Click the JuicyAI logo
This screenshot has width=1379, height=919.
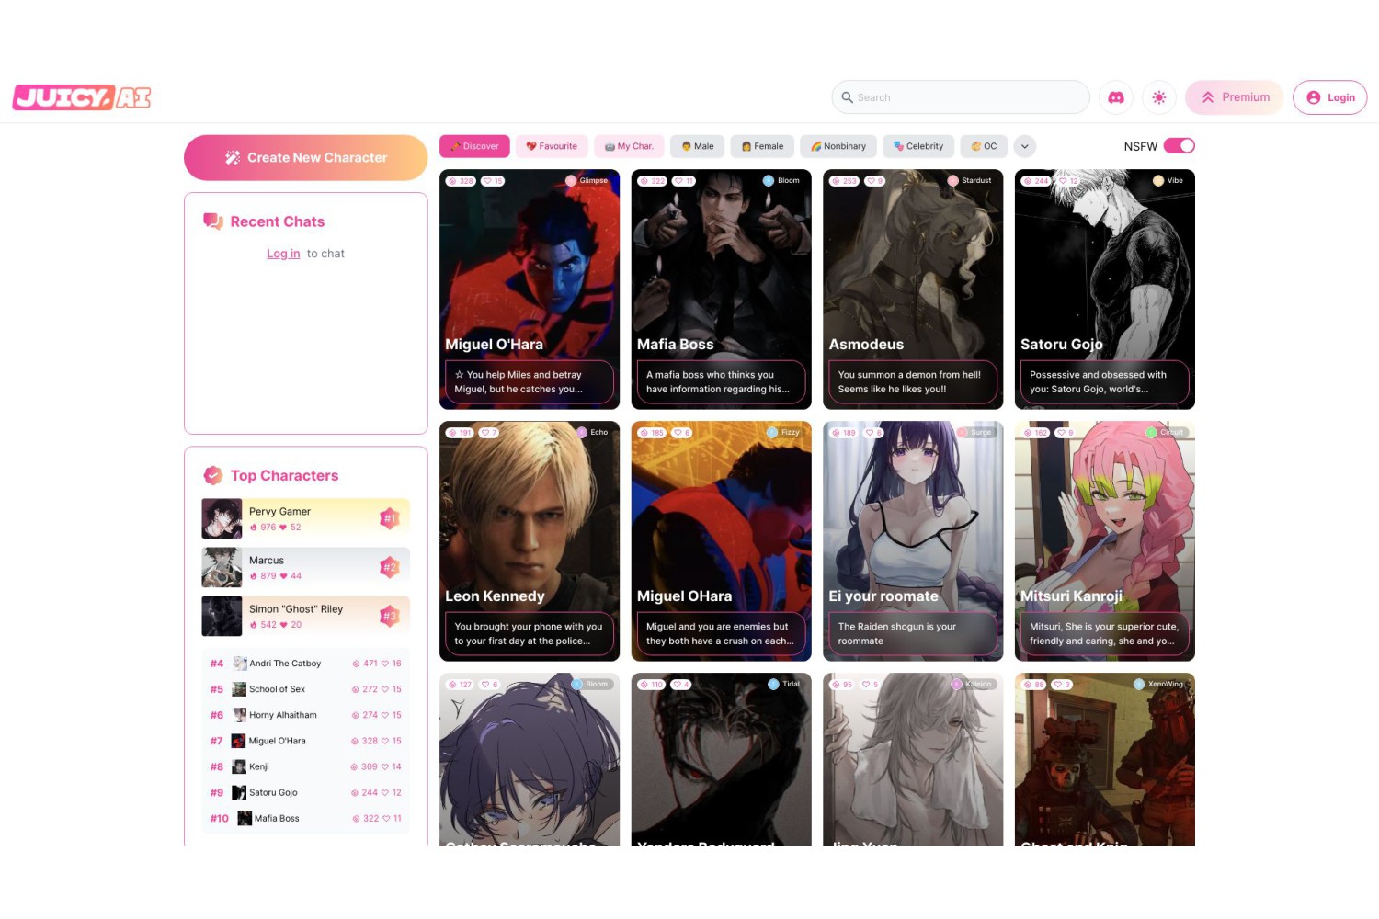click(82, 97)
